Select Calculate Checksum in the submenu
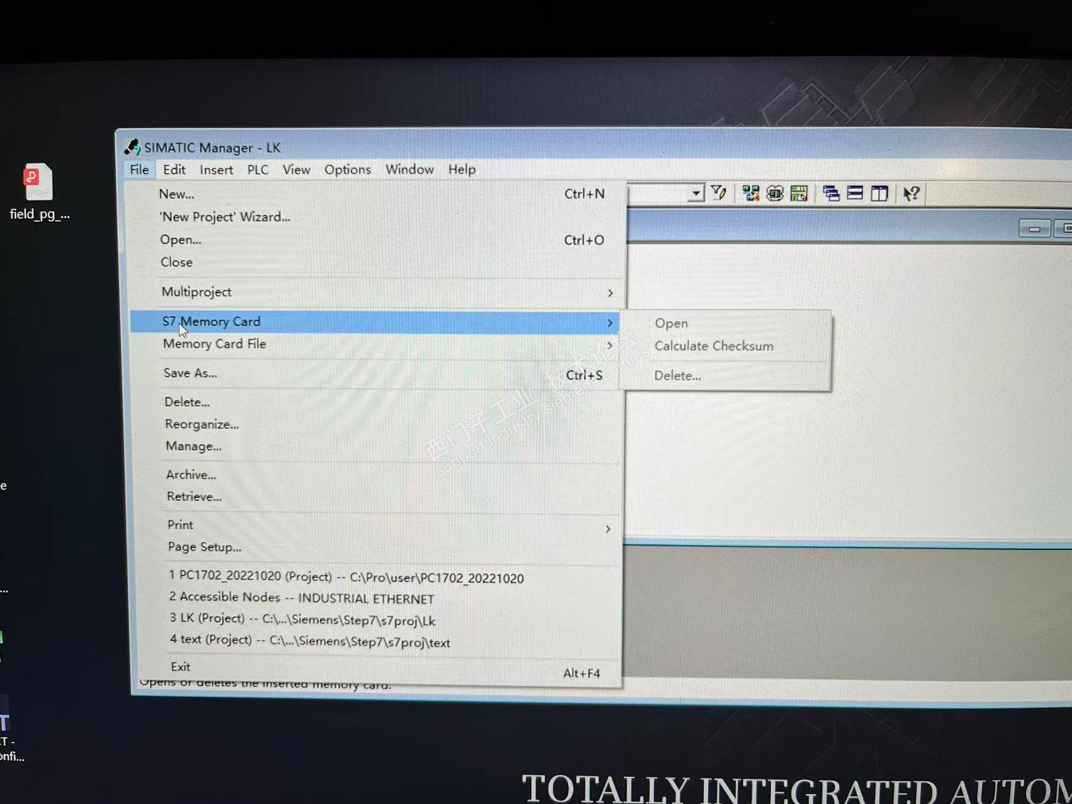The image size is (1072, 804). 726,347
